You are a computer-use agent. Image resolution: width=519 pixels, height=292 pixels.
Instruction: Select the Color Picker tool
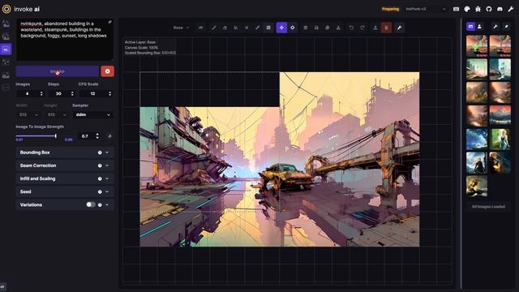click(x=258, y=28)
